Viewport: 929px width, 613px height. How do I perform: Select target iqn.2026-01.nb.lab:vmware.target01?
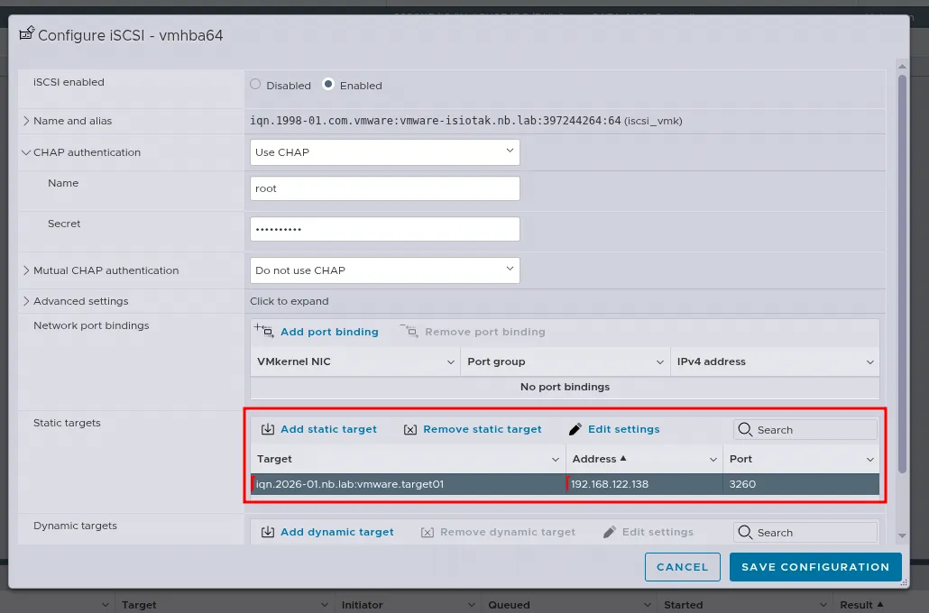click(x=409, y=484)
